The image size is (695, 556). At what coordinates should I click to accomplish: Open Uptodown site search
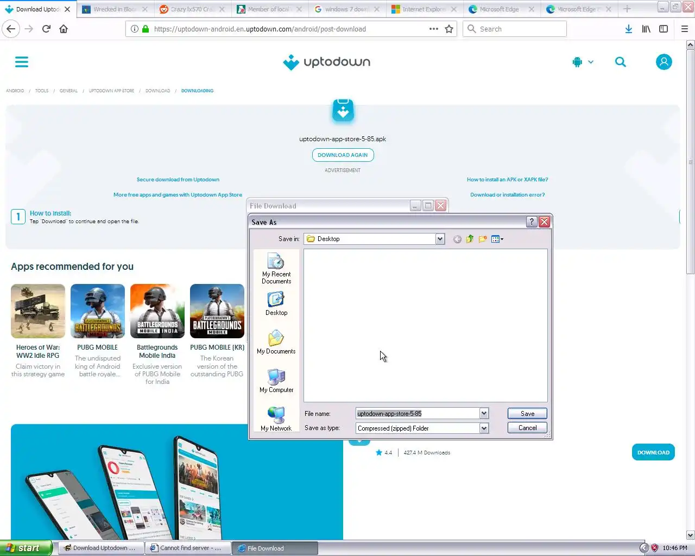pos(621,62)
